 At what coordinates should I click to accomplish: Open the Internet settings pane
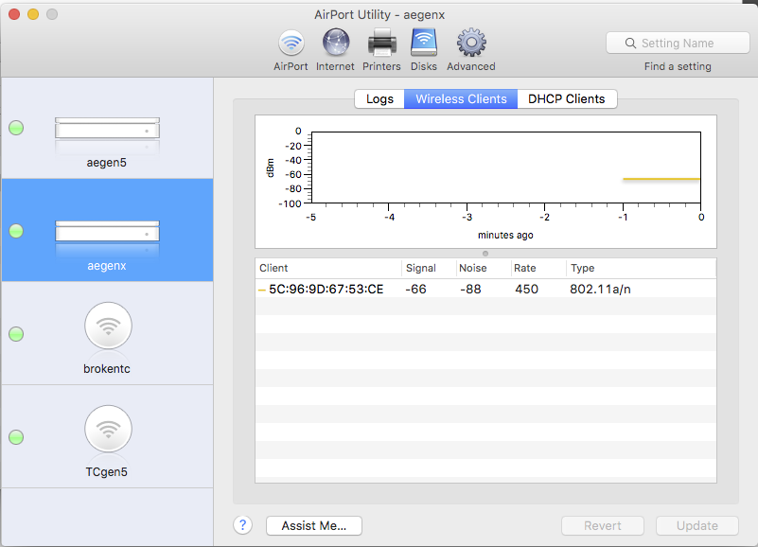(335, 50)
